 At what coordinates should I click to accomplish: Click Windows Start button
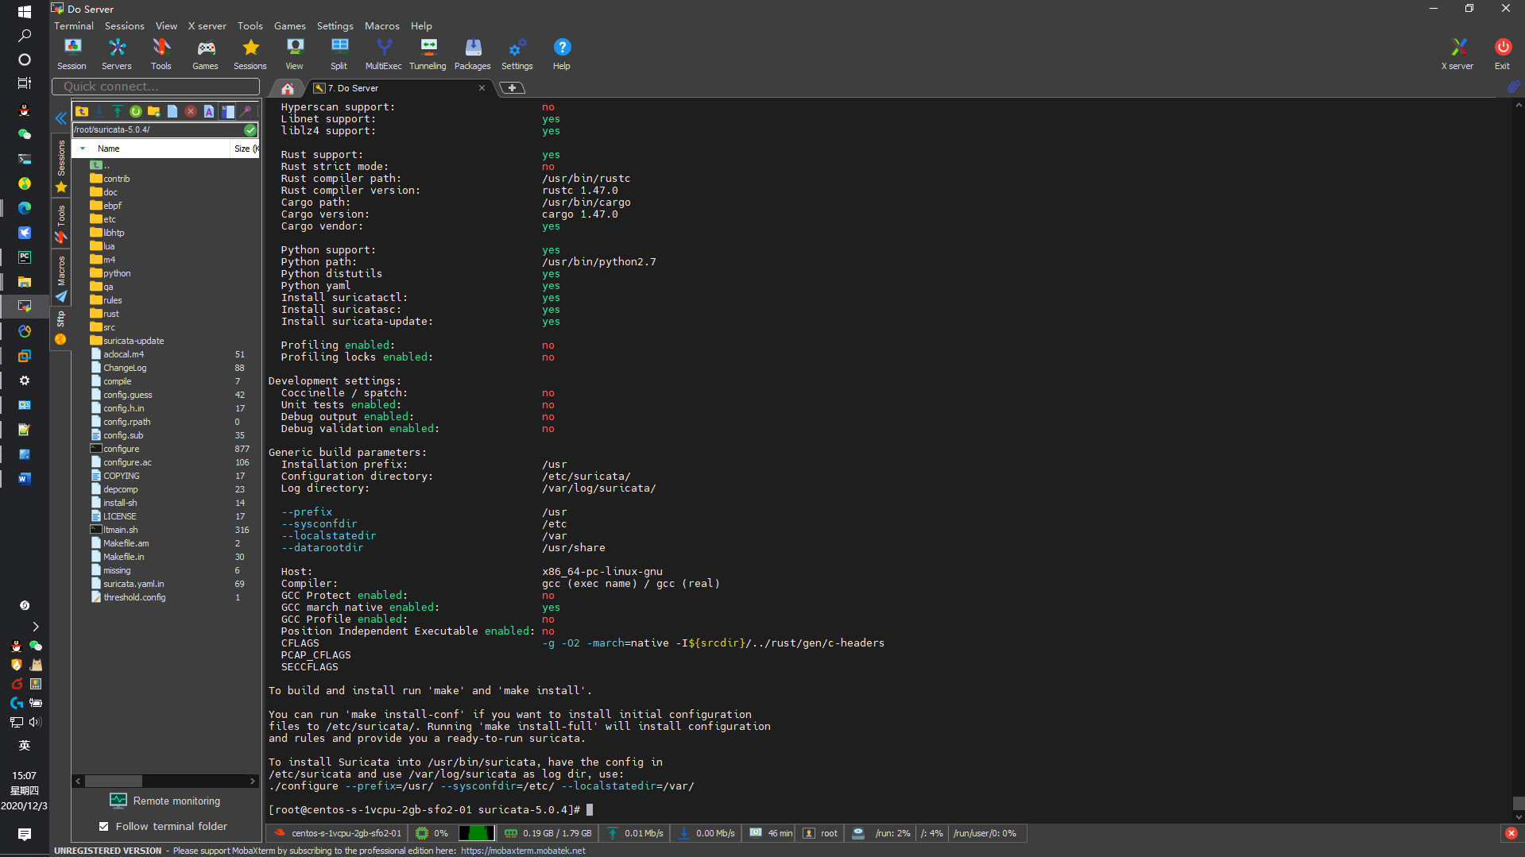(24, 12)
